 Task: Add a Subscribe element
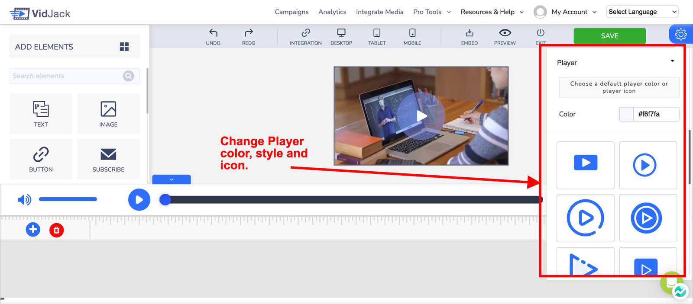[108, 159]
